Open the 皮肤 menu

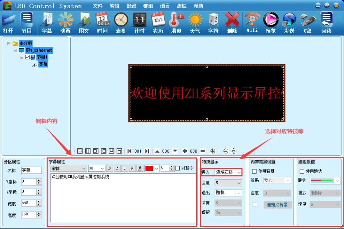(182, 6)
